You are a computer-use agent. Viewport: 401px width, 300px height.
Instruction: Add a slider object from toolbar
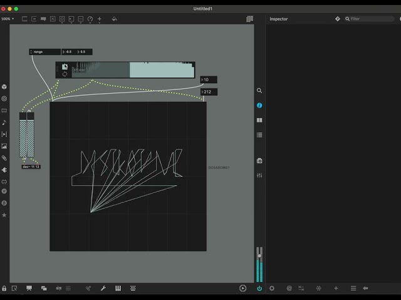tap(81, 19)
